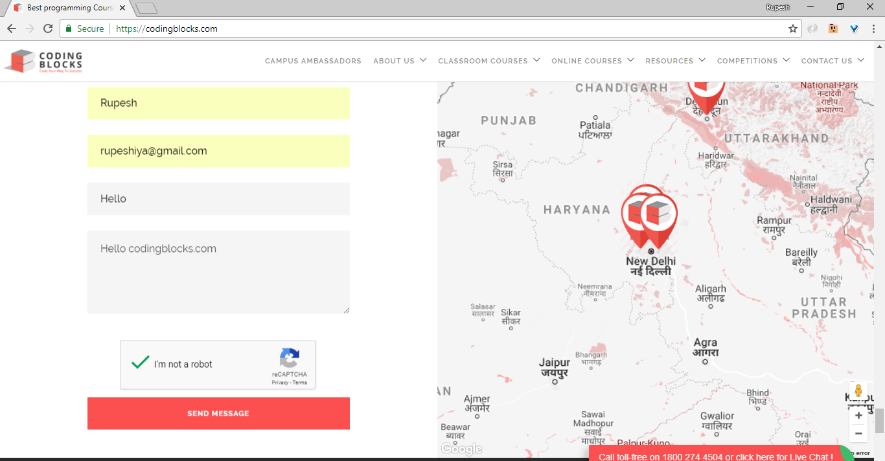Open the blue diamond extension icon
885x461 pixels.
tap(854, 28)
